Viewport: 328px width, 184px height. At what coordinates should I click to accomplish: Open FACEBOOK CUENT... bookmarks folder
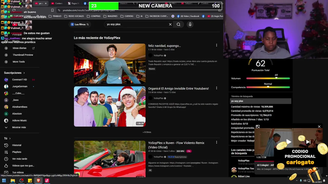(x=157, y=16)
